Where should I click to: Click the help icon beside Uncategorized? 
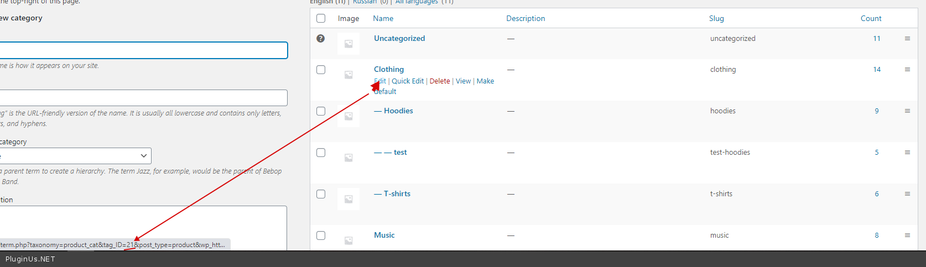(321, 39)
